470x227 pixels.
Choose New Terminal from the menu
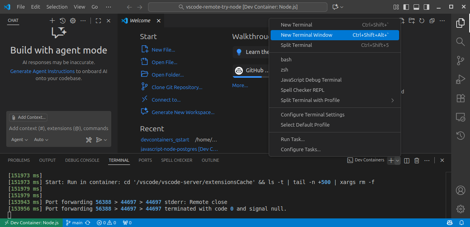335,25
